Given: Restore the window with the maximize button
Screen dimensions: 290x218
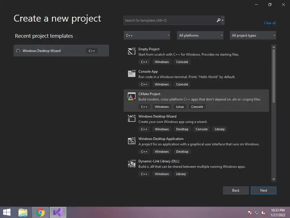Looking at the screenshot, I should [270, 5].
